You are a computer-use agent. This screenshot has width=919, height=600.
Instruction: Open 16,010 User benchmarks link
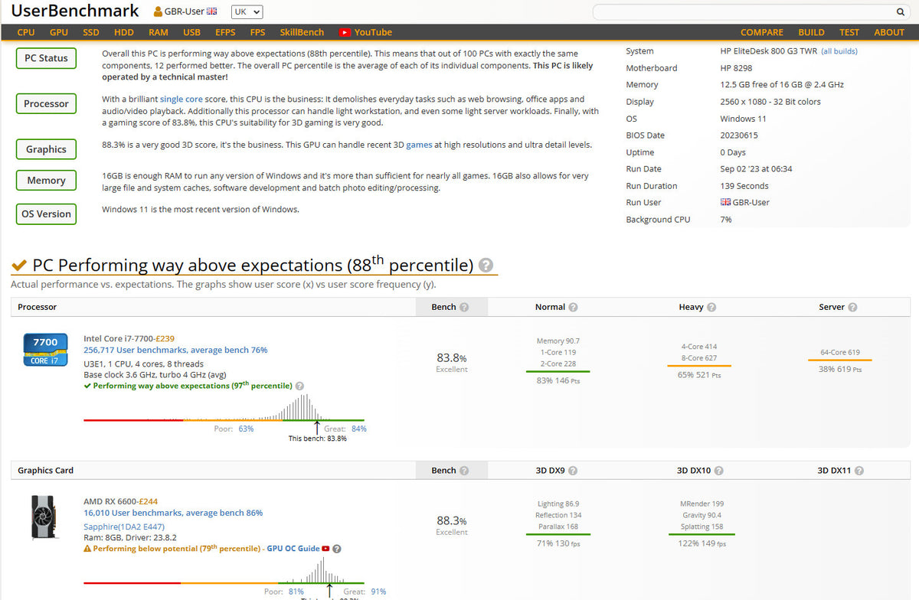click(173, 513)
